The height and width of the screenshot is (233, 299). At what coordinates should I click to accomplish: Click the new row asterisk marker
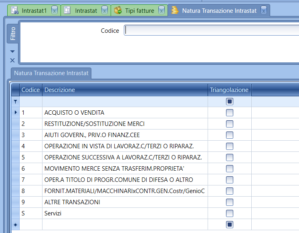coord(16,225)
